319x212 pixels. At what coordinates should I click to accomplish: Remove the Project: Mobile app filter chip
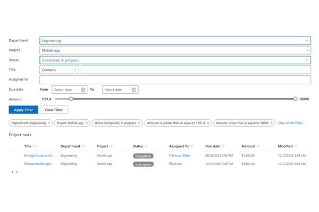87,123
